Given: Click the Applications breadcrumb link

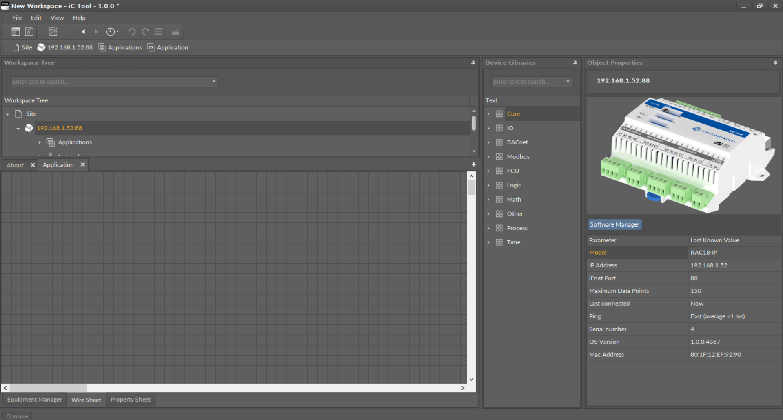Looking at the screenshot, I should pos(124,47).
